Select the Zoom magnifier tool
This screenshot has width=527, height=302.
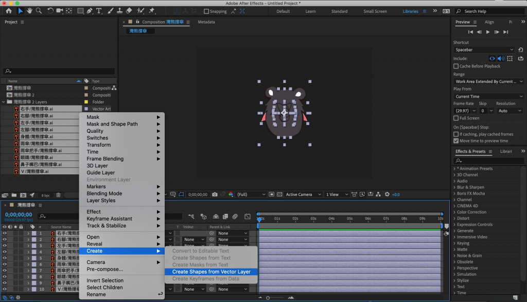click(x=39, y=11)
